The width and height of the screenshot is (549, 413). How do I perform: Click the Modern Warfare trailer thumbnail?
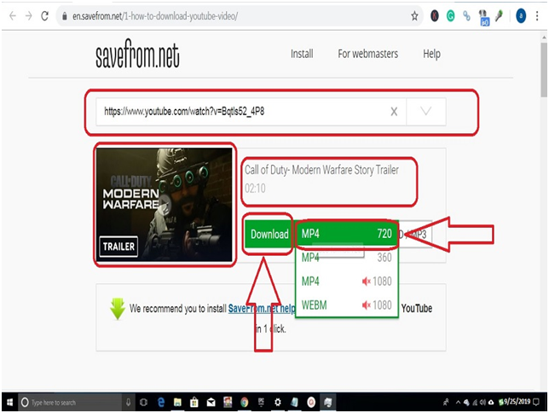pos(165,205)
